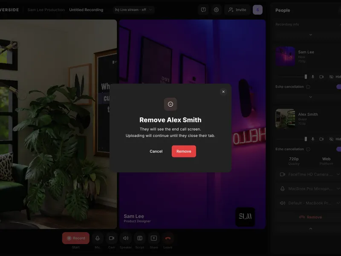Click the People panel heading
The image size is (341, 256).
[x=283, y=10]
